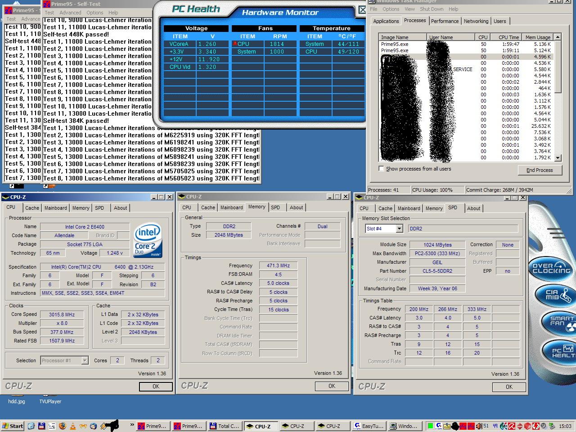576x432 pixels.
Task: Open Options menu in Task Manager
Action: pos(391,9)
